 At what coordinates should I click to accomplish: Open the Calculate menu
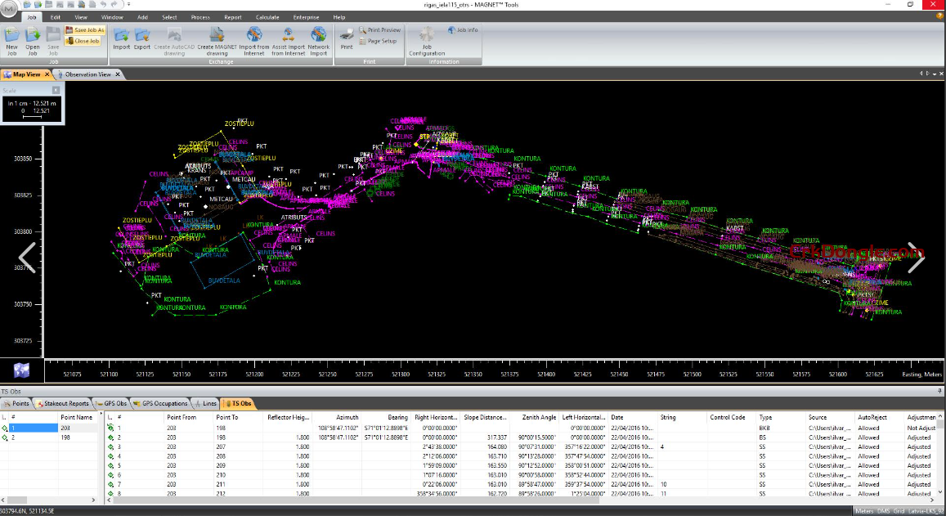coord(267,16)
